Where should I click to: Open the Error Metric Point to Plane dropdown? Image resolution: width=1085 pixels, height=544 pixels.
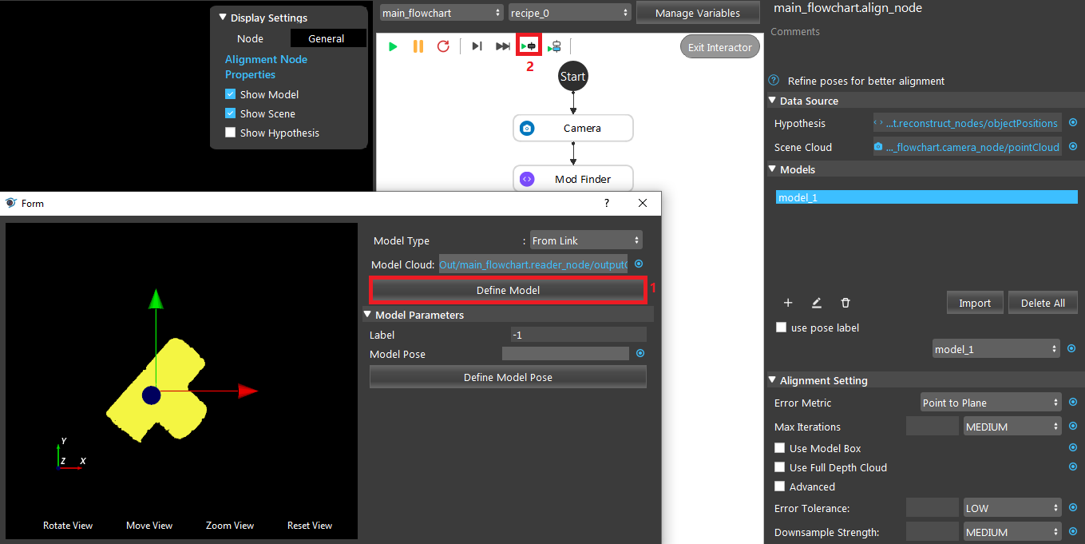pos(991,403)
